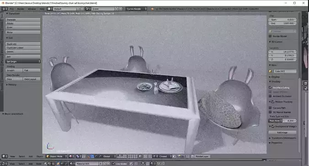Click the 3D cursor Y location field
The height and width of the screenshot is (166, 309).
(282, 55)
